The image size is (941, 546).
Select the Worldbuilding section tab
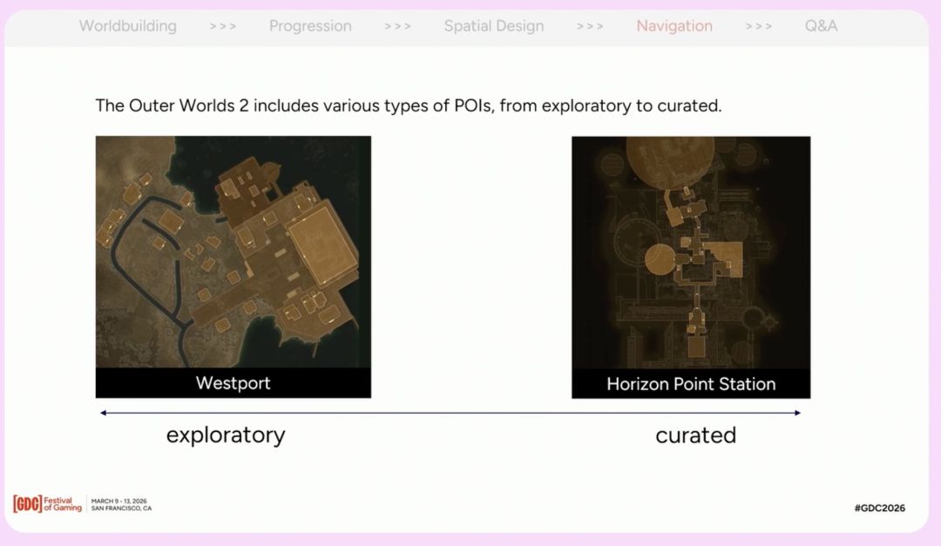tap(128, 26)
